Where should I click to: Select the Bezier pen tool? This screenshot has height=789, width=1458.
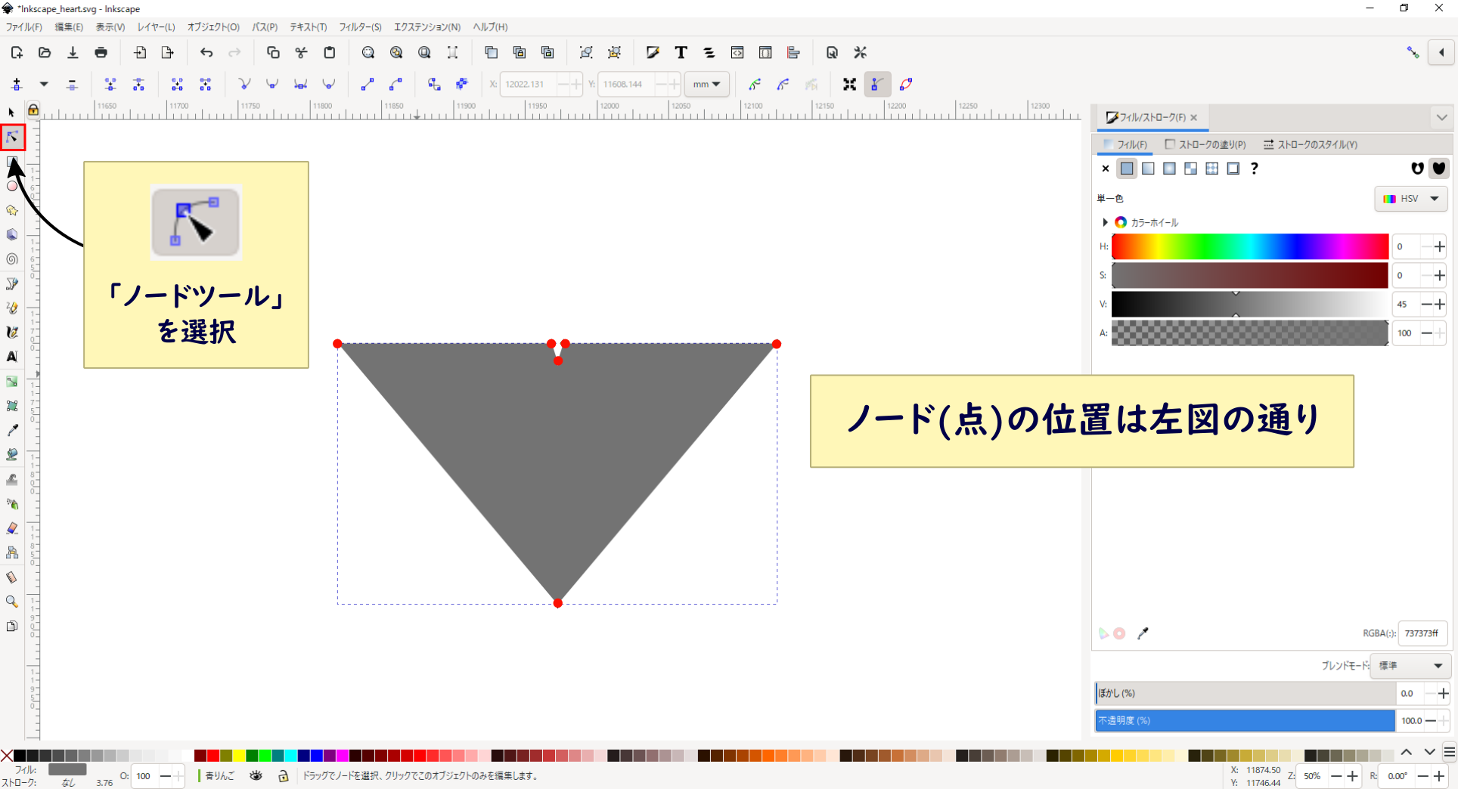pyautogui.click(x=12, y=283)
